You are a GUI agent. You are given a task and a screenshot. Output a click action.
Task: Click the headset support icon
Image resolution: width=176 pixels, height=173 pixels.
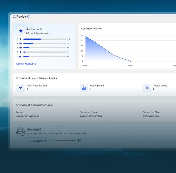21,132
